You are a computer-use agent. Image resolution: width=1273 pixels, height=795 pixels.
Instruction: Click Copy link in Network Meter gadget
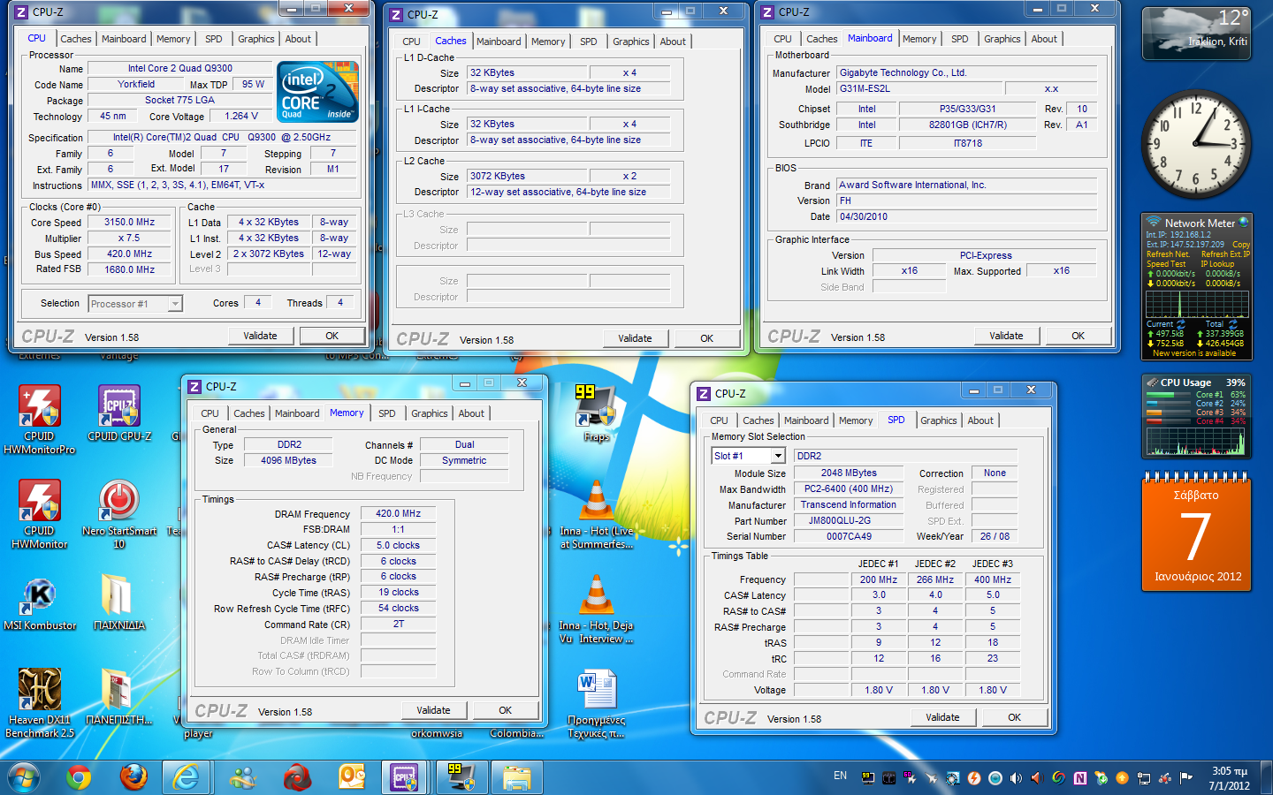[1241, 245]
